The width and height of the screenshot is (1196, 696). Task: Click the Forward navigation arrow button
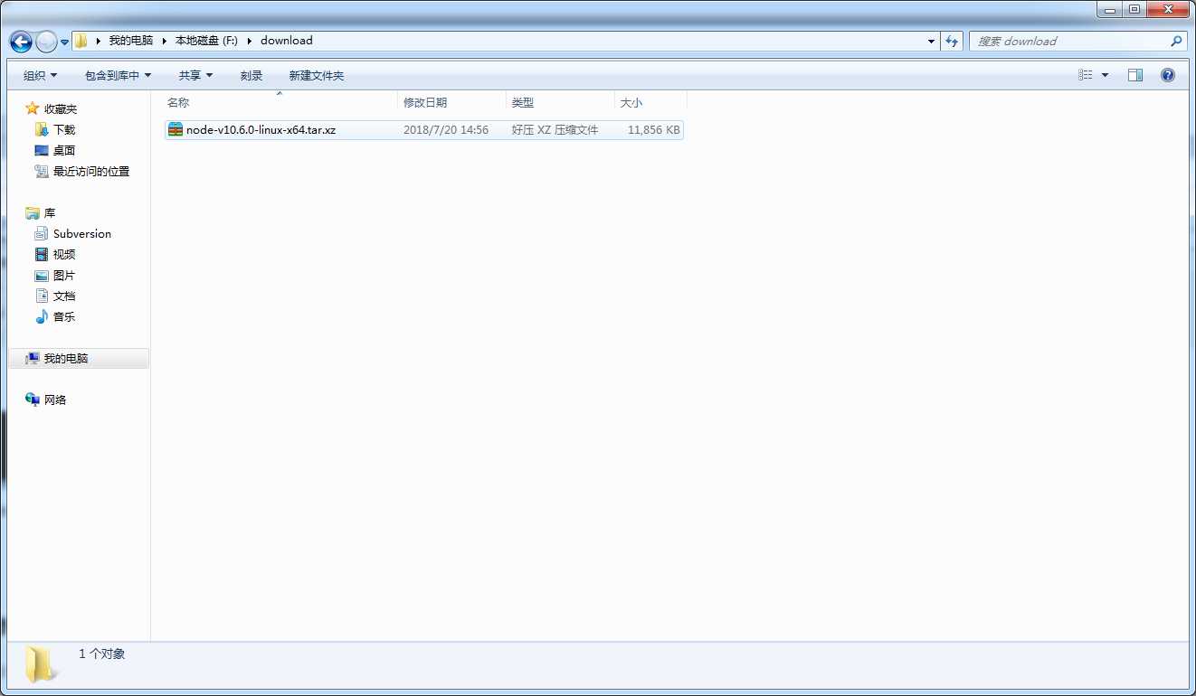pyautogui.click(x=46, y=42)
